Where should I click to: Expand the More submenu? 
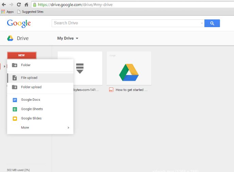tap(68, 128)
